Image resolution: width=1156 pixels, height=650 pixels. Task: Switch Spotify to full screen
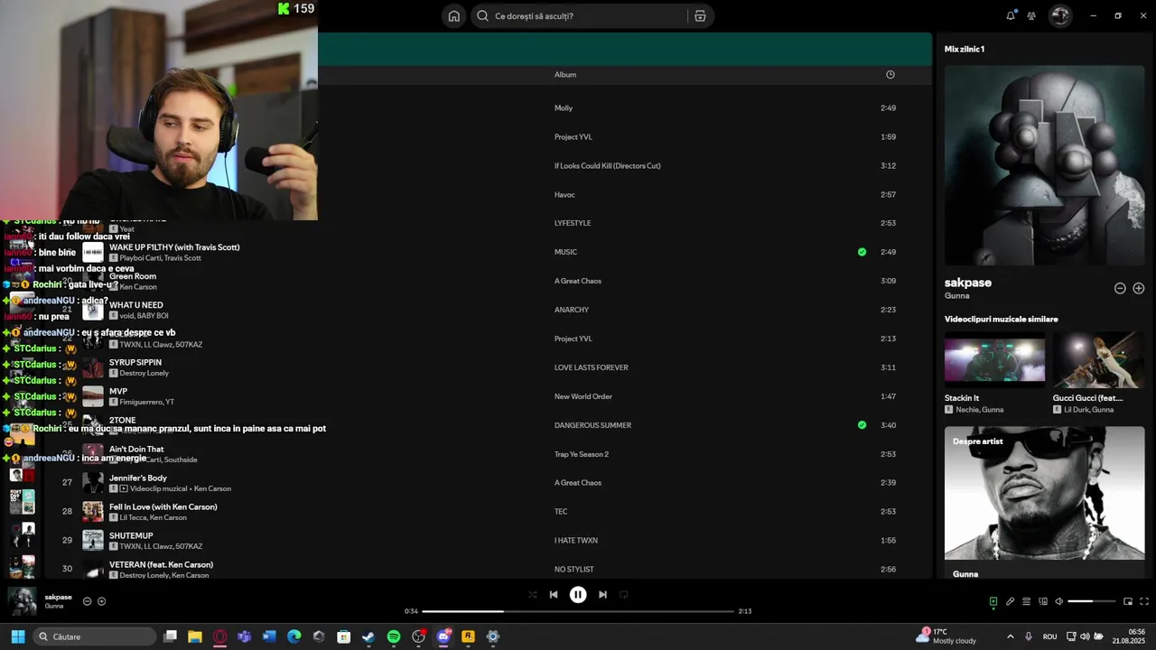click(1144, 601)
